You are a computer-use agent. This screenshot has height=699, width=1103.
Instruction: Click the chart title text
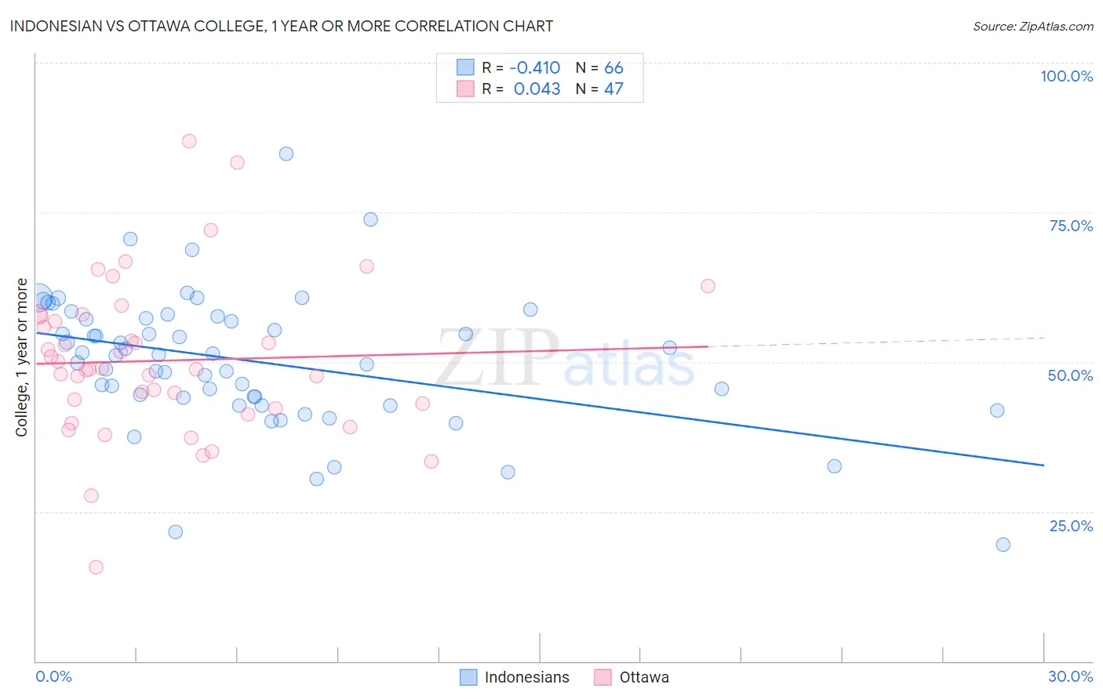[x=282, y=26]
